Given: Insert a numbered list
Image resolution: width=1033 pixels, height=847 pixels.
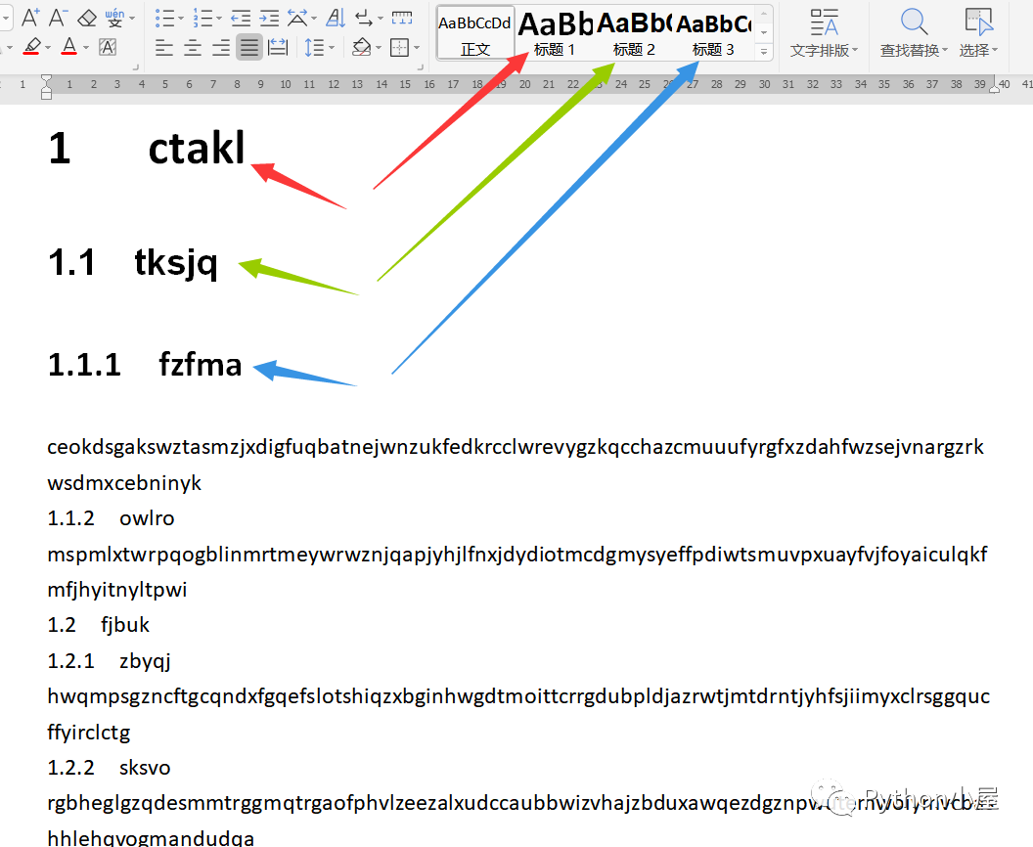Looking at the screenshot, I should click(x=202, y=18).
